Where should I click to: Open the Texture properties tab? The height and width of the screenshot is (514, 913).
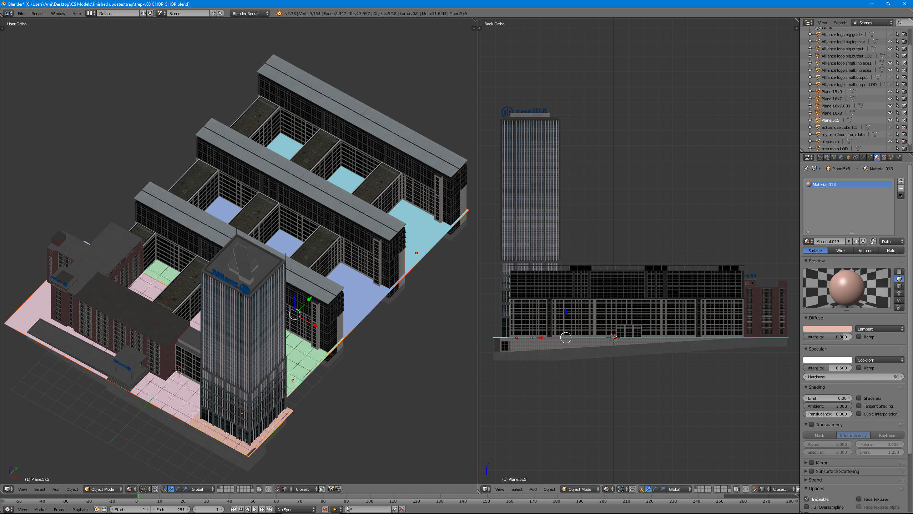pyautogui.click(x=884, y=157)
